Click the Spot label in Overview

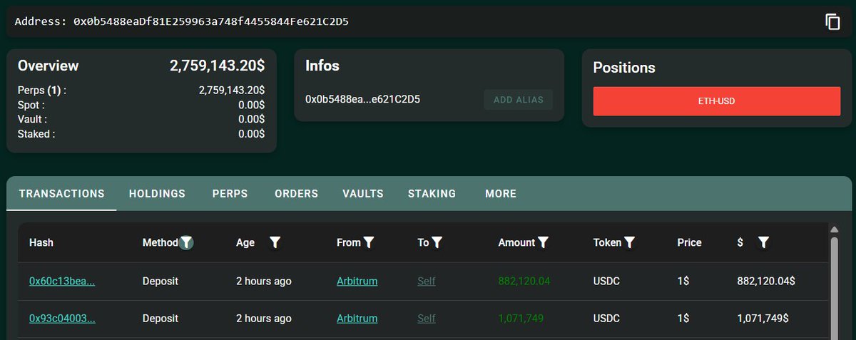pyautogui.click(x=32, y=105)
